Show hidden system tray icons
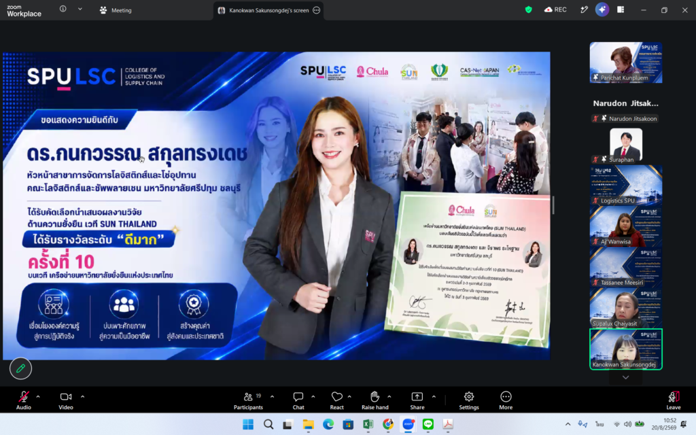 [x=568, y=424]
